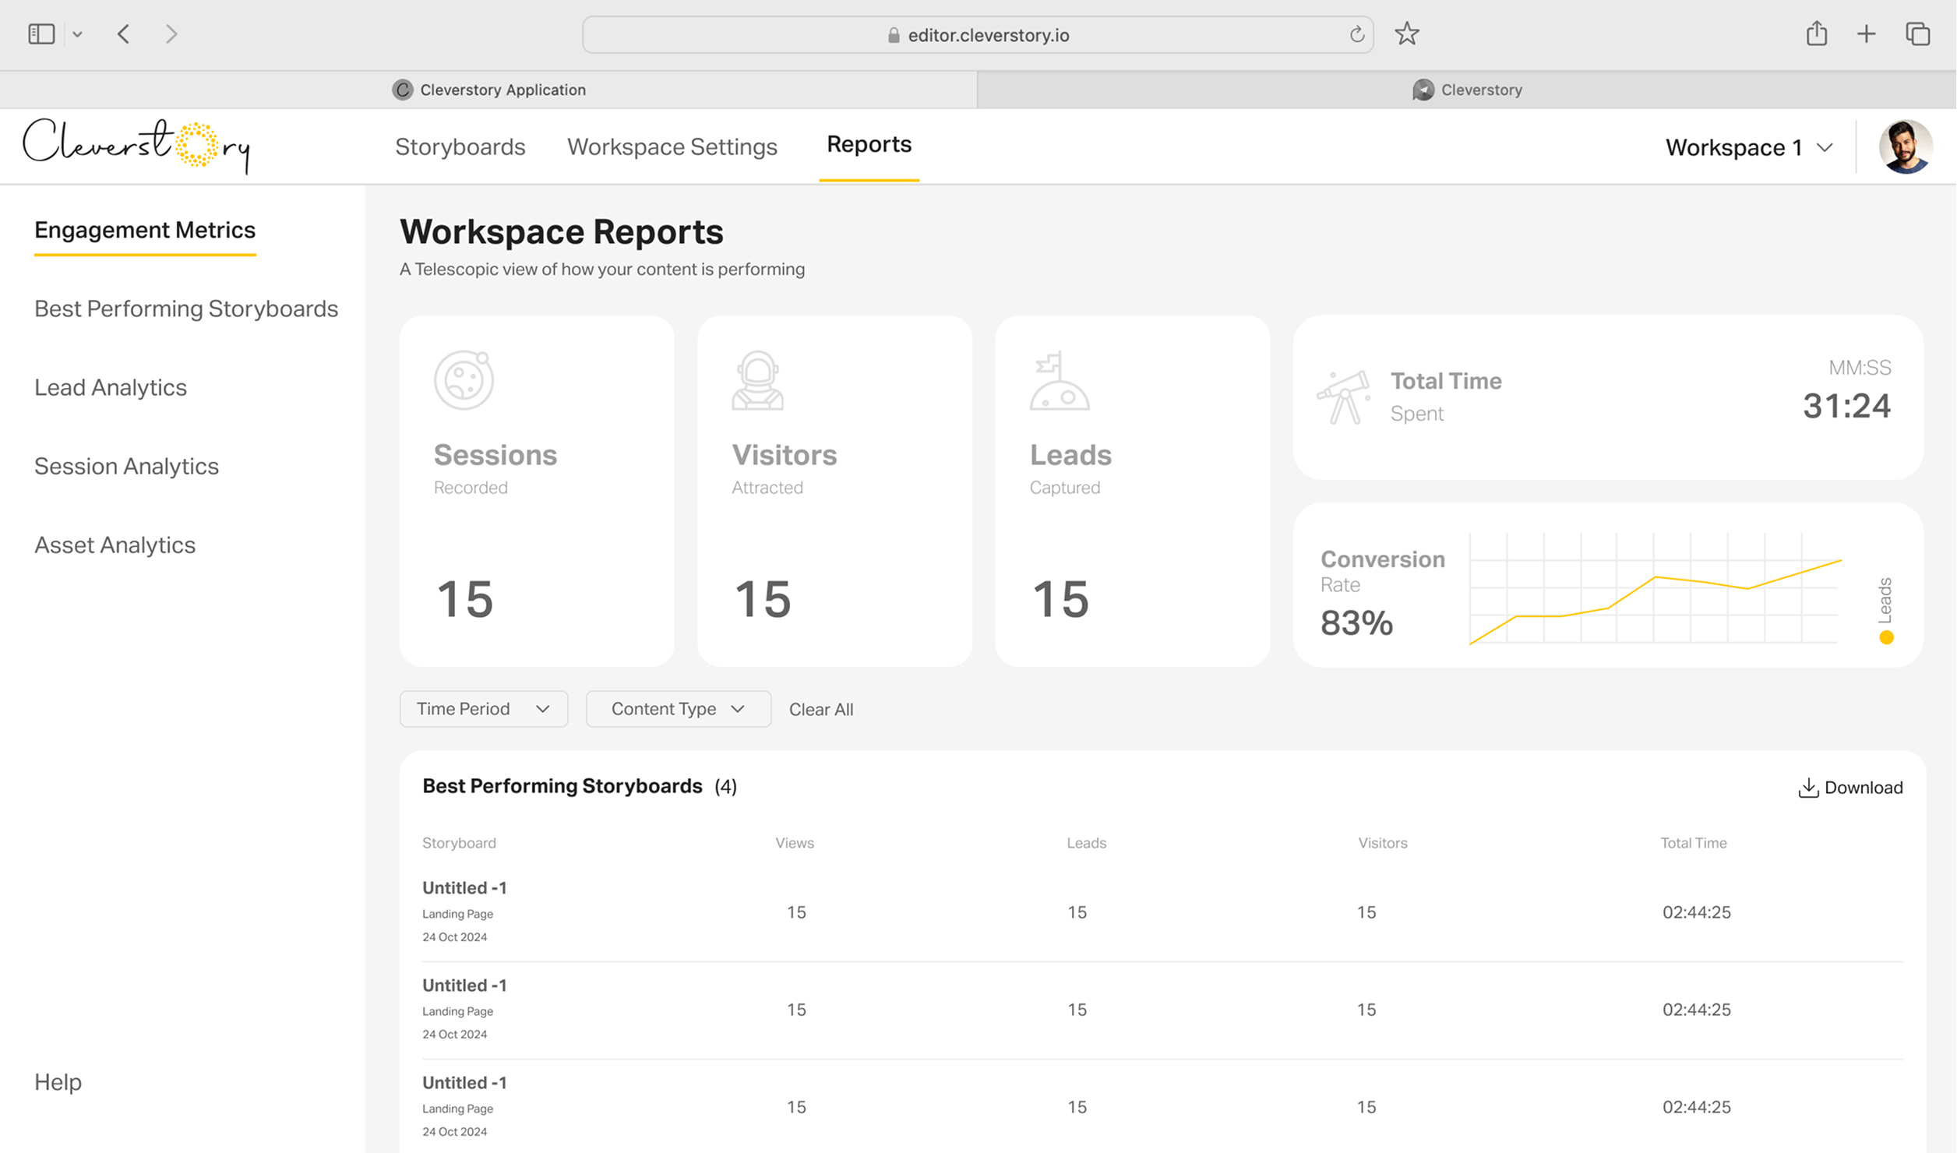Screen dimensions: 1957x1153
Task: Click the Download icon in storyboards table
Action: (1807, 788)
